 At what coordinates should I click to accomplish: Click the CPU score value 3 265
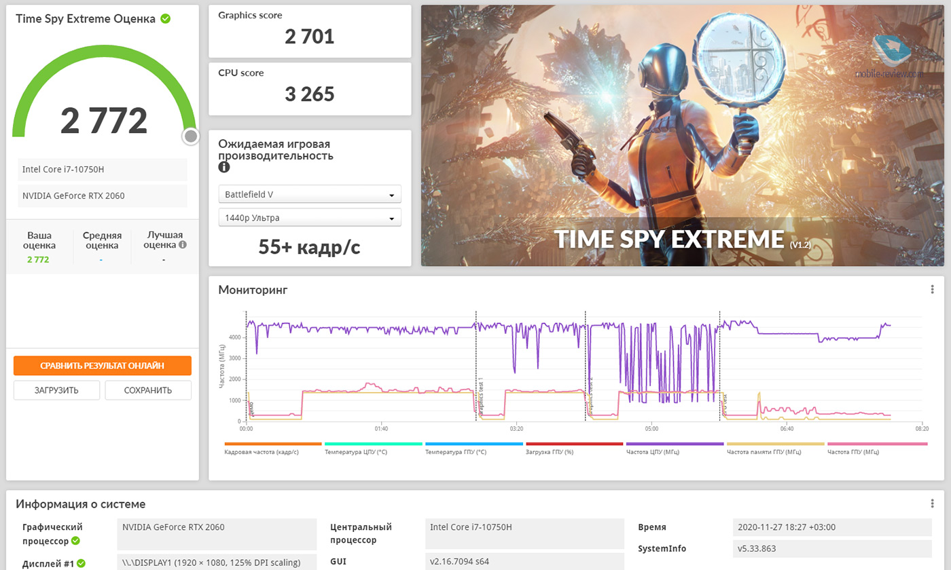click(x=310, y=94)
